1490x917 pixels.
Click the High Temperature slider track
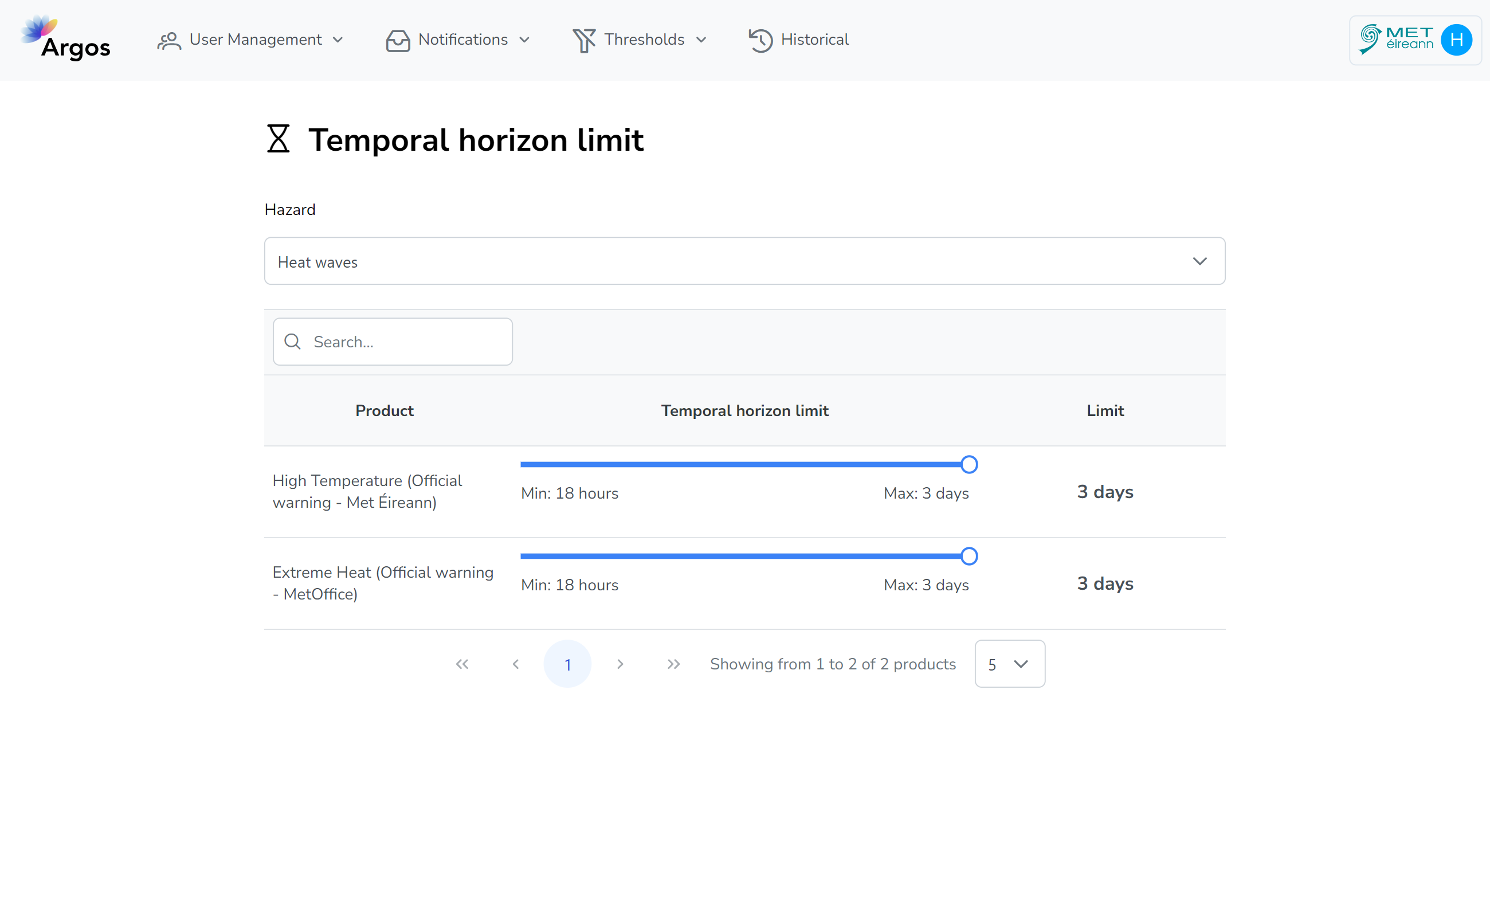pyautogui.click(x=744, y=465)
